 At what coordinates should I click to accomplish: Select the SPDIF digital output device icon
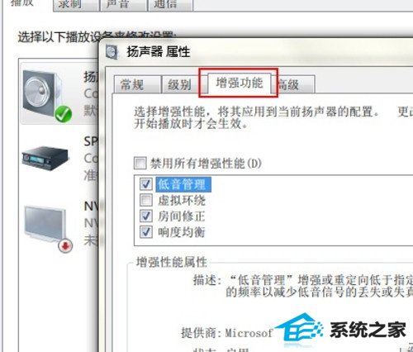click(x=45, y=158)
